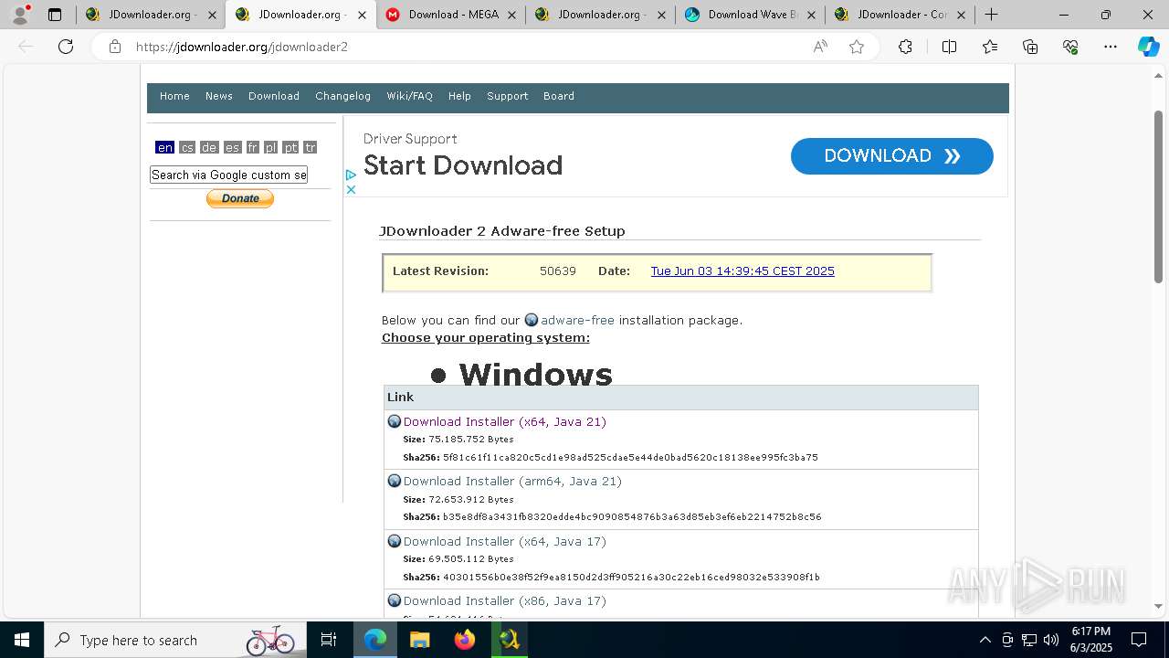
Task: Select Polish 'pl' language
Action: click(270, 147)
